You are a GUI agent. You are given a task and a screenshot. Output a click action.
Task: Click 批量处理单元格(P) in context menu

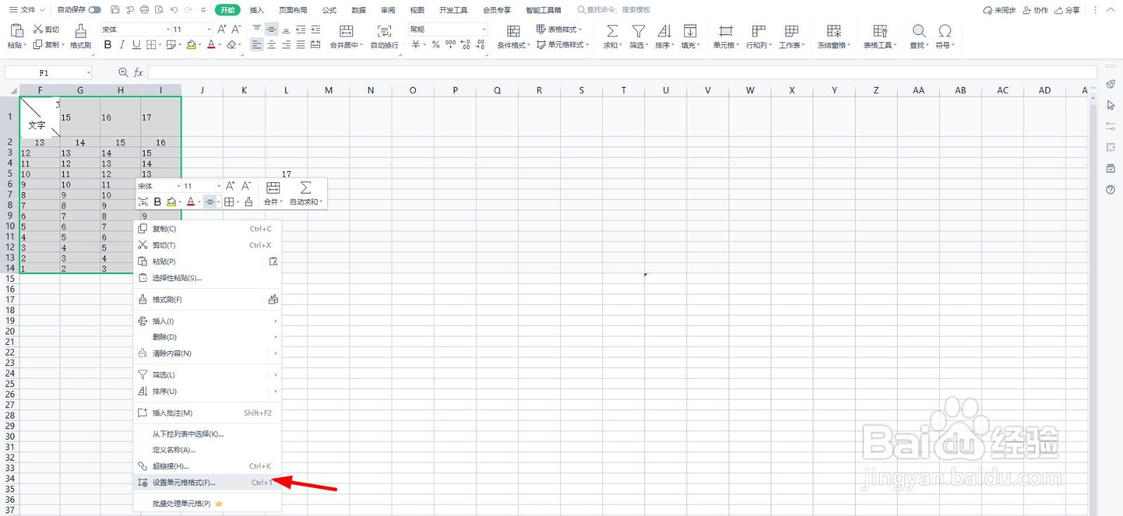pyautogui.click(x=208, y=503)
